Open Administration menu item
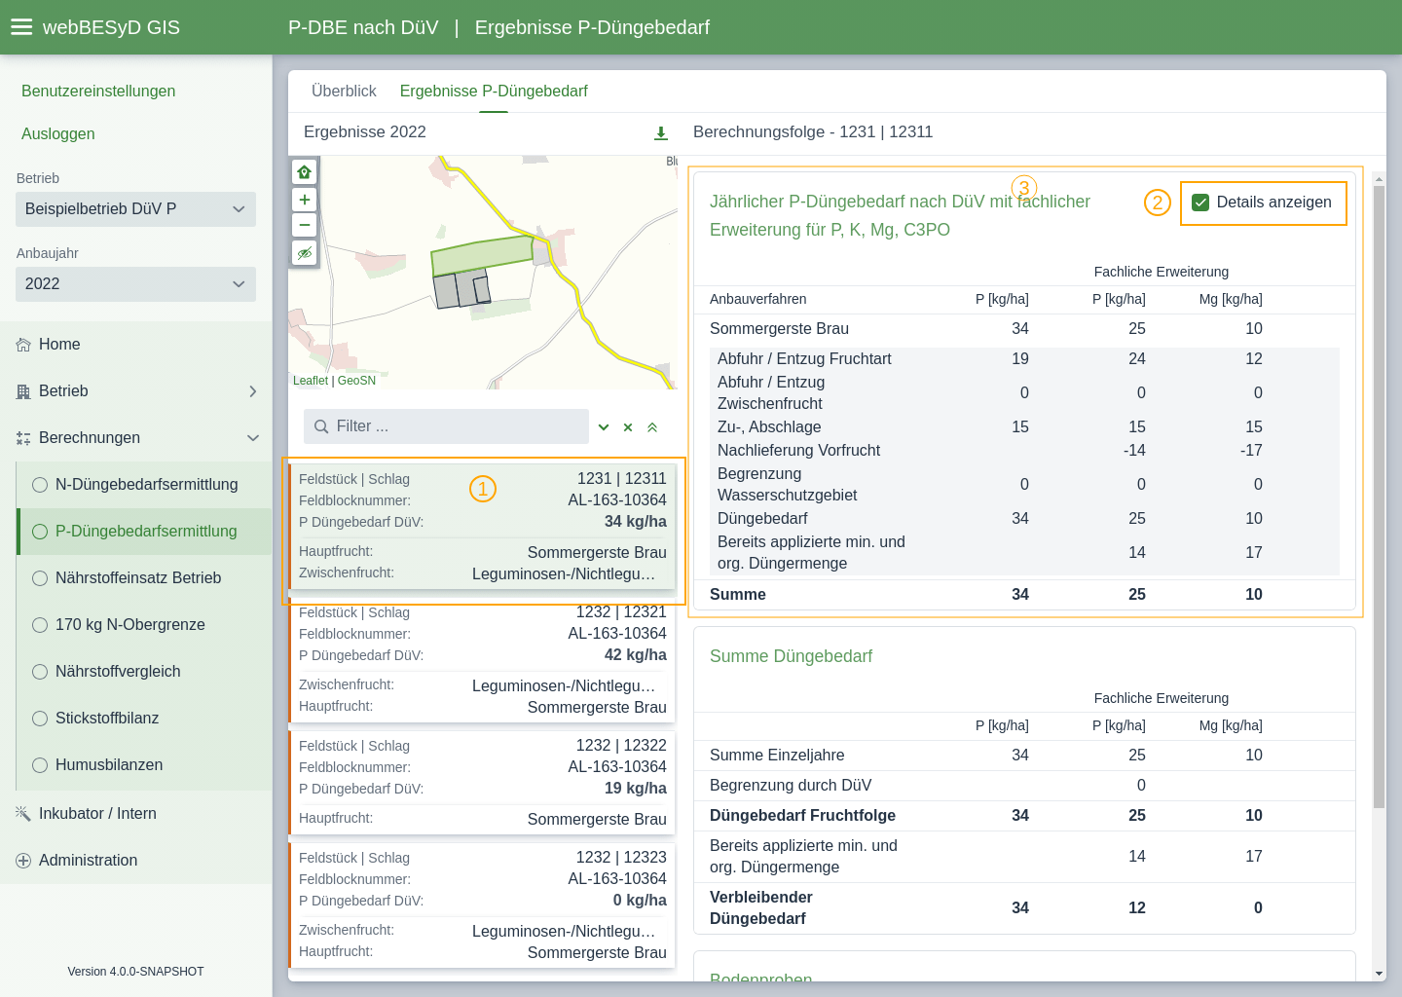Viewport: 1402px width, 997px height. point(135,861)
